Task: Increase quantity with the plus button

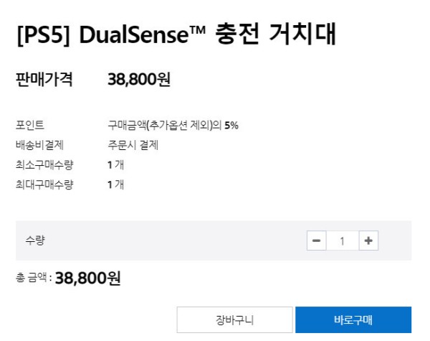Action: 368,240
